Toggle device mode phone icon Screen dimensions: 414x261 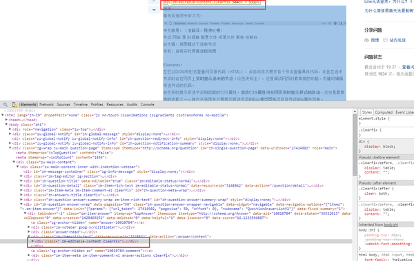14,105
